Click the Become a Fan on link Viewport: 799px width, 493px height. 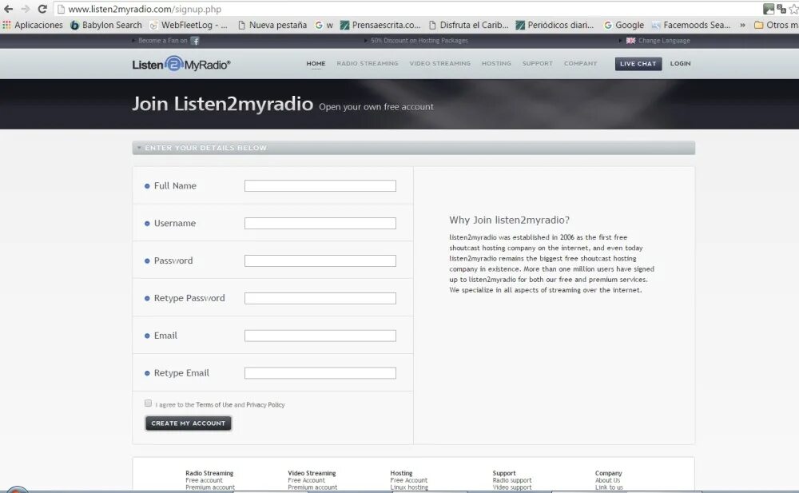coord(163,41)
